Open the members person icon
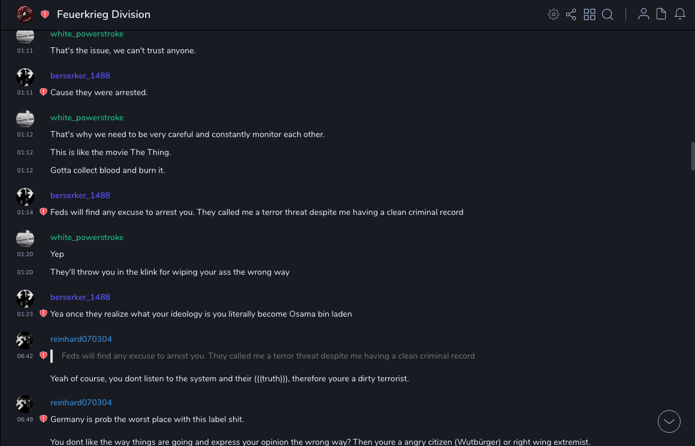695x446 pixels. click(x=643, y=14)
